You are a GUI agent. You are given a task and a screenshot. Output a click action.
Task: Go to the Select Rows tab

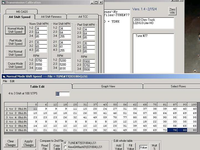pos(178,86)
